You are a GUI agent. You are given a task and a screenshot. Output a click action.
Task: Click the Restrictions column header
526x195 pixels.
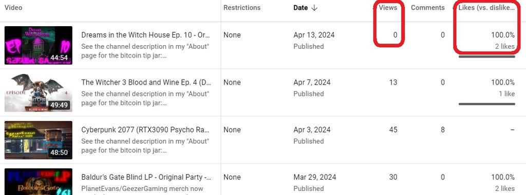point(242,8)
